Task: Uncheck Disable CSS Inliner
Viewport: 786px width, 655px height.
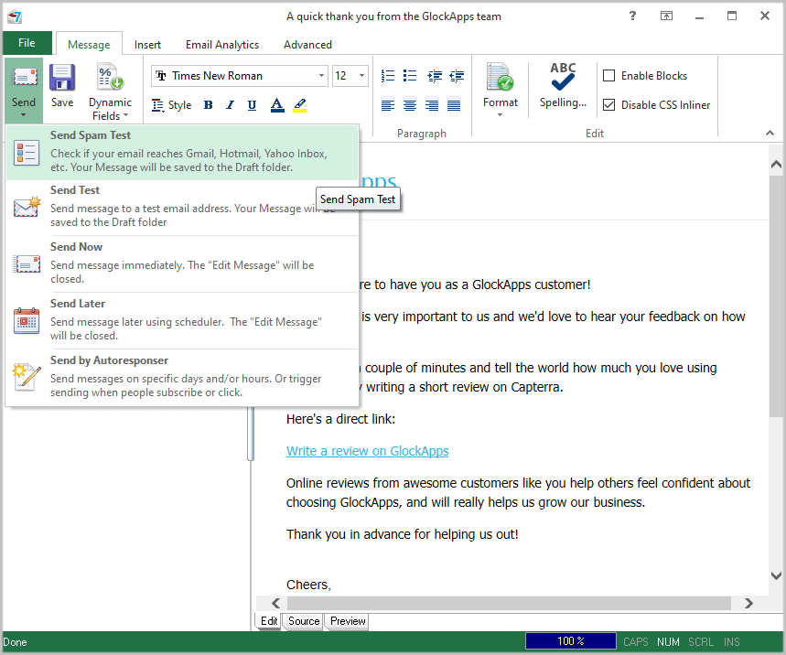Action: (x=608, y=104)
